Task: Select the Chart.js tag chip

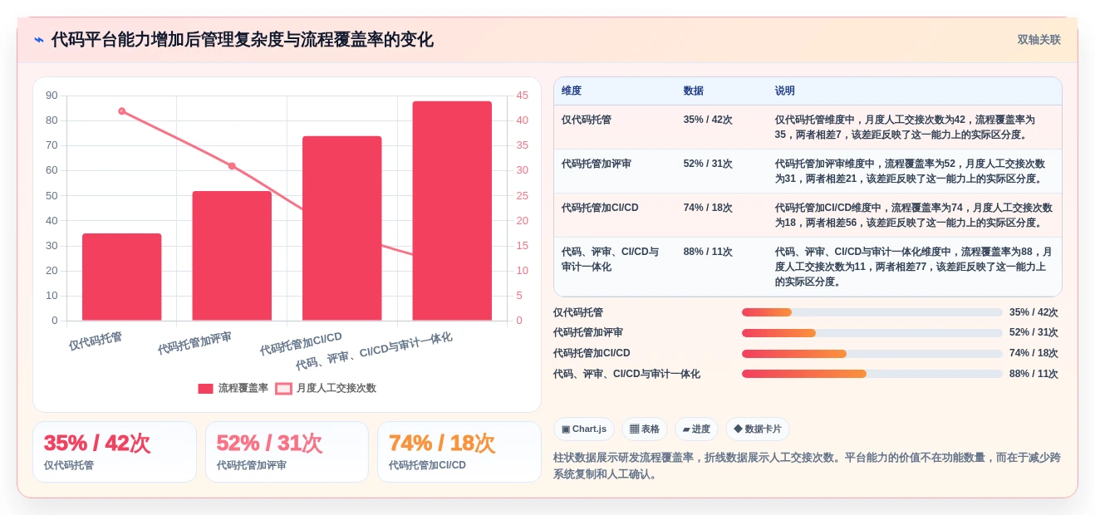Action: 584,429
